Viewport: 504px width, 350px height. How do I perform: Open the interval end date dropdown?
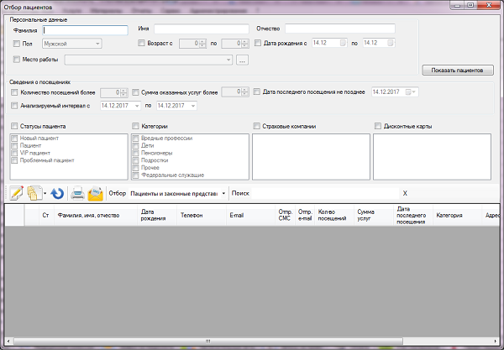(x=193, y=106)
